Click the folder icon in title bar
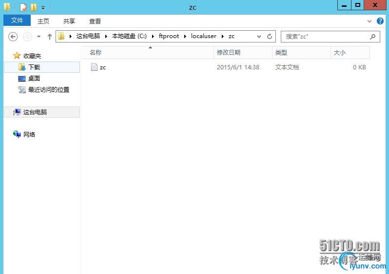The height and width of the screenshot is (274, 389). (7, 7)
